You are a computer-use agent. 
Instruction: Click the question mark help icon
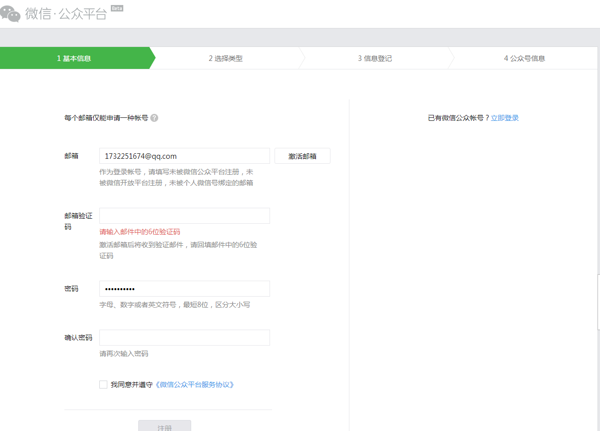[154, 118]
